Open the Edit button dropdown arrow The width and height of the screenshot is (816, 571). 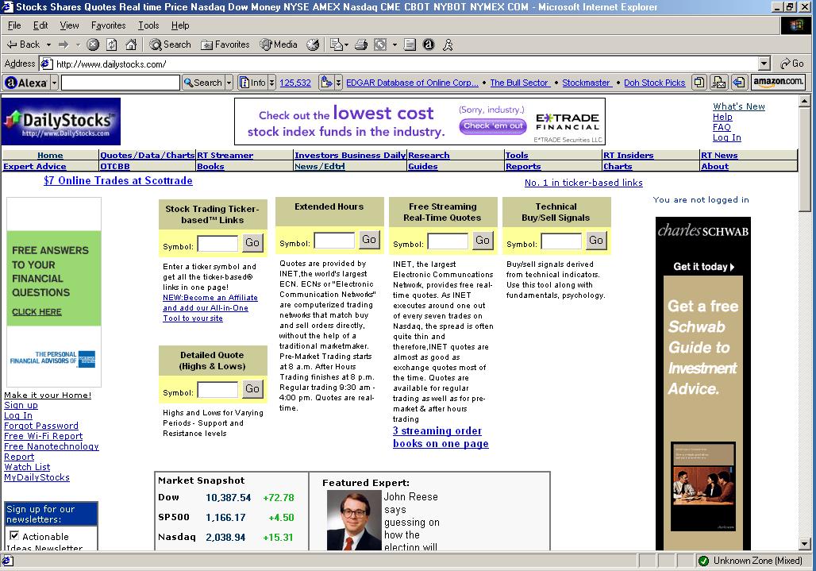tap(395, 44)
